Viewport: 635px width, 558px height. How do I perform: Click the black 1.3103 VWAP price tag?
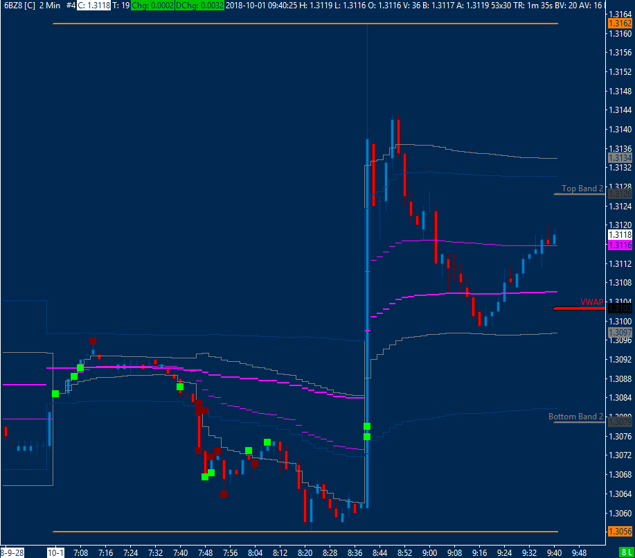[x=620, y=308]
